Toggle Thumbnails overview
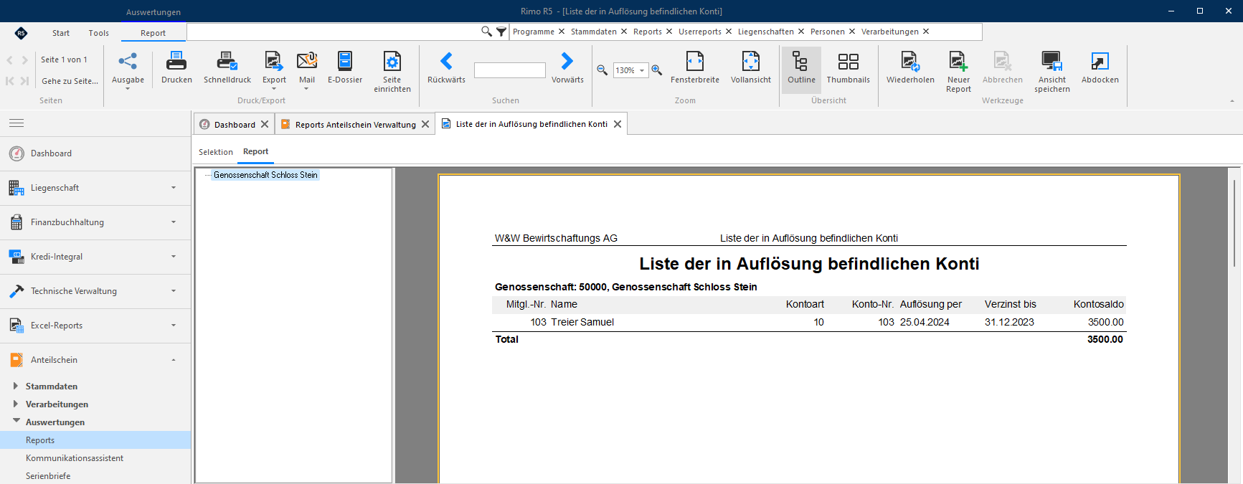 tap(848, 69)
